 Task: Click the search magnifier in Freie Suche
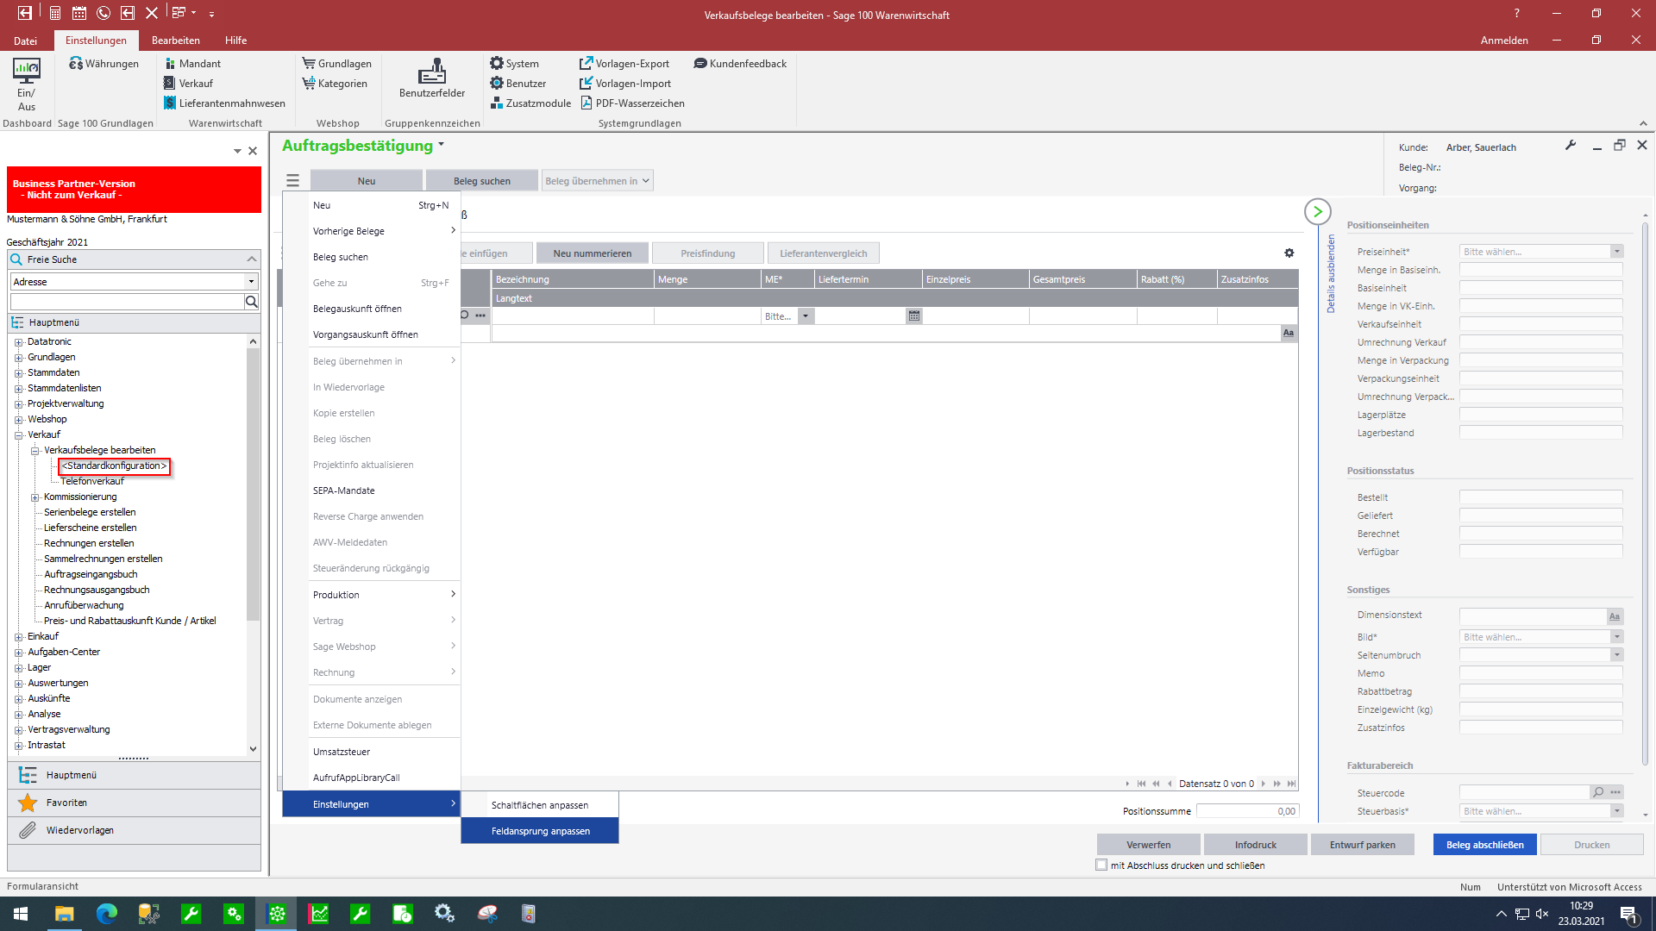[252, 302]
